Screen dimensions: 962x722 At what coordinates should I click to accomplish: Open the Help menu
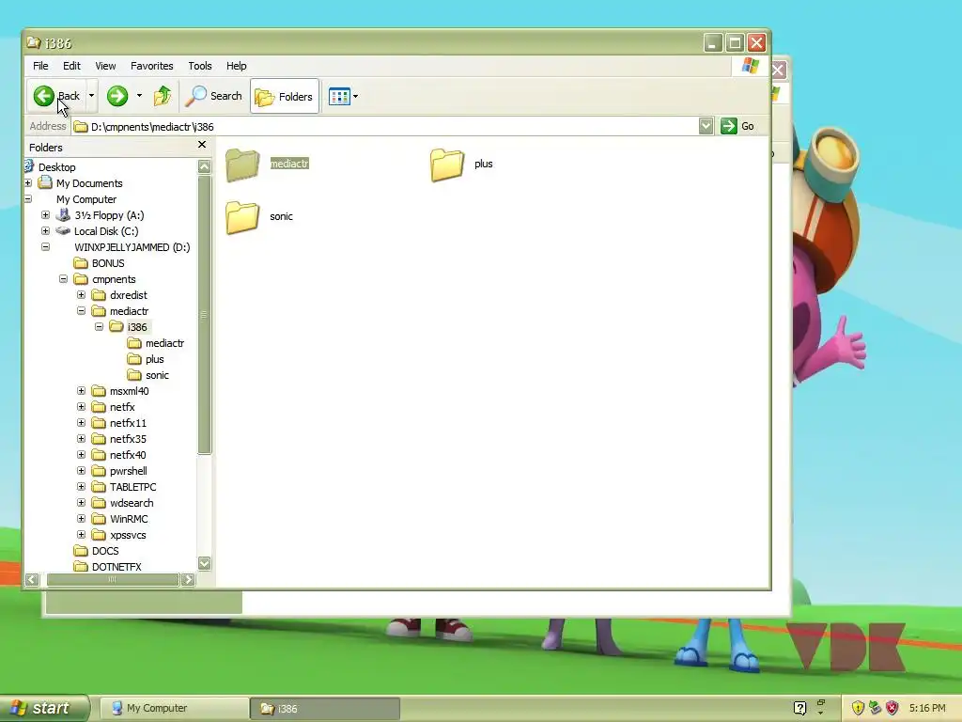(x=236, y=66)
